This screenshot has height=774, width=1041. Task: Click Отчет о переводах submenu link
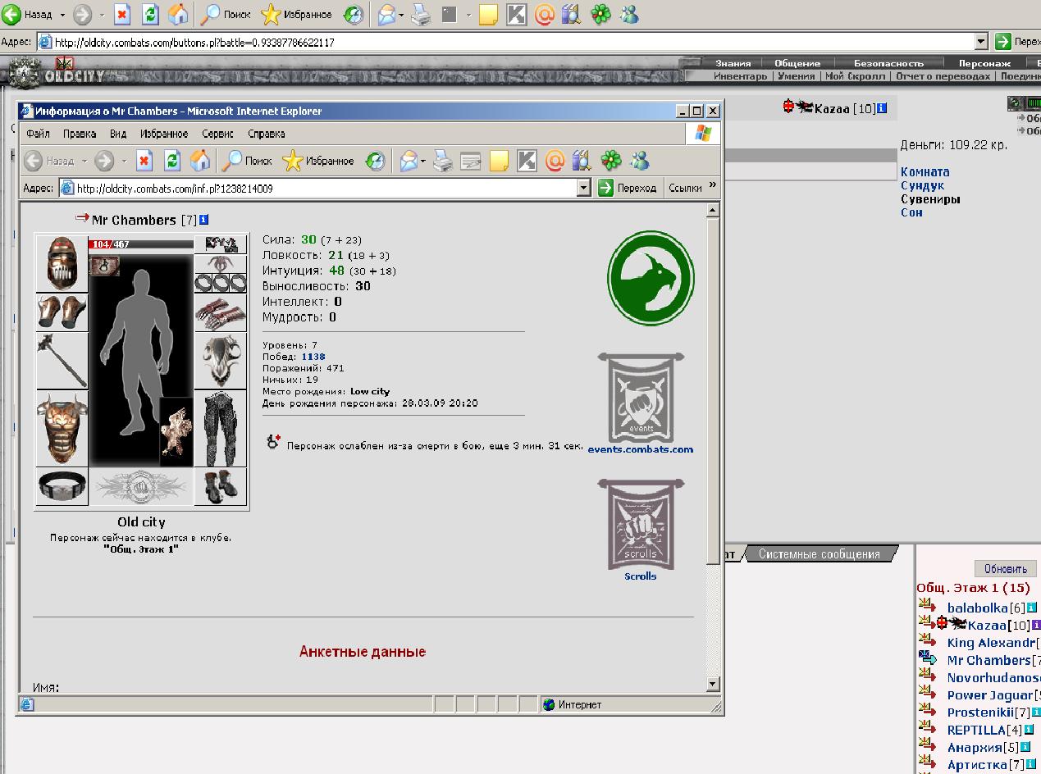[943, 76]
